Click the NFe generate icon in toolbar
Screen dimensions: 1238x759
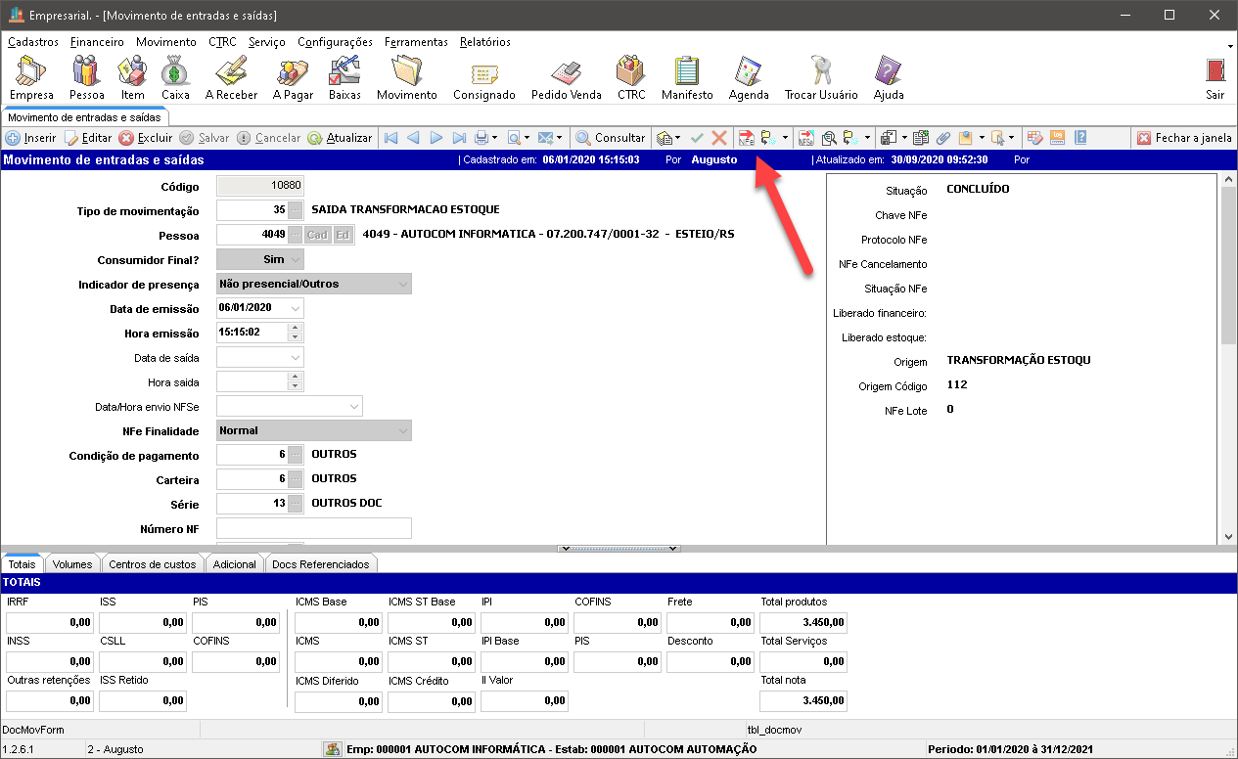pos(747,138)
